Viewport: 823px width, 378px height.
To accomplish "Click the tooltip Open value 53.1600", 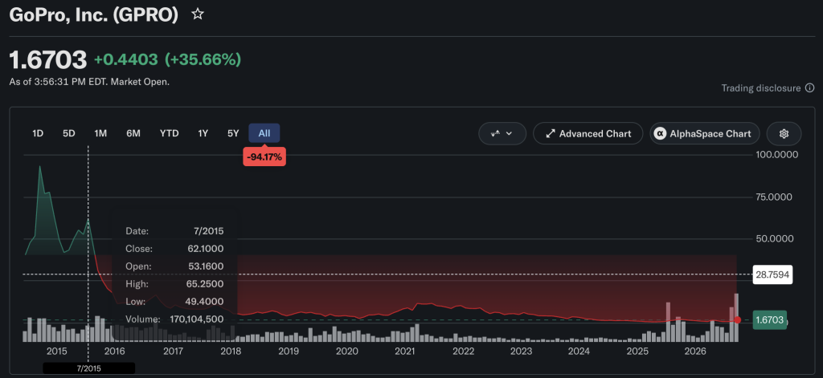I will (x=205, y=266).
